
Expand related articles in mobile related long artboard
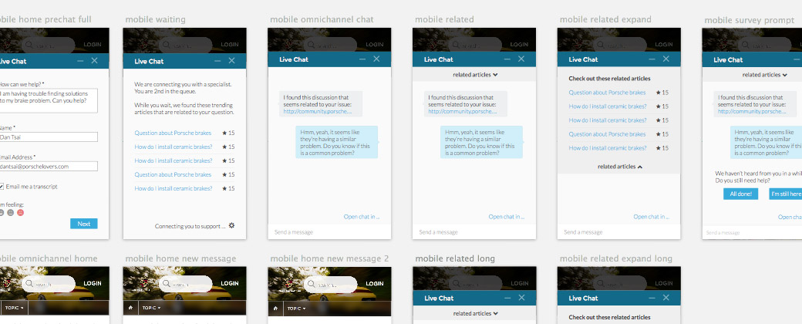474,313
